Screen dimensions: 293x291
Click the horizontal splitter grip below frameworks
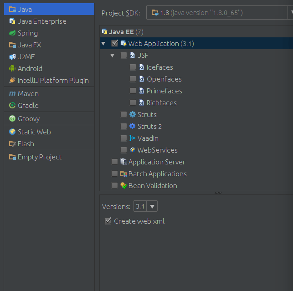pos(217,192)
